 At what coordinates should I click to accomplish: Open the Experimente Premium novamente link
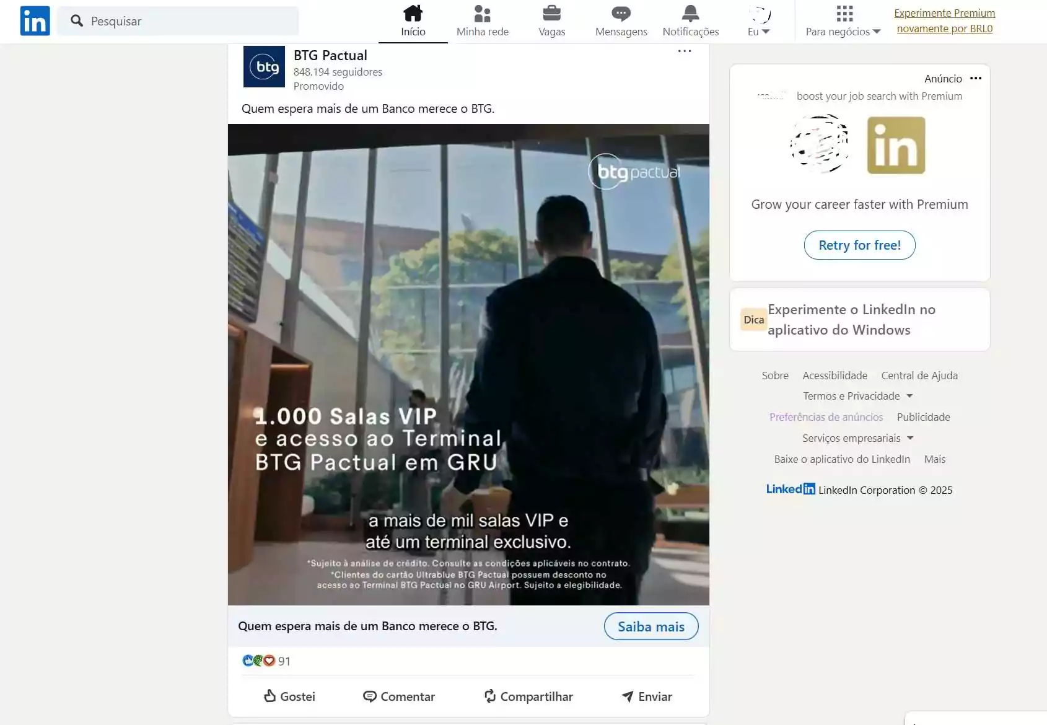pyautogui.click(x=944, y=20)
